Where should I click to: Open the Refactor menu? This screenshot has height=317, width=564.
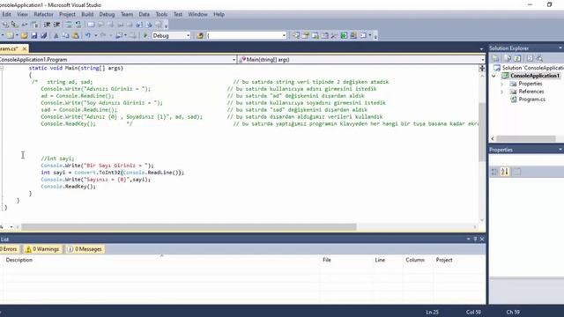pyautogui.click(x=43, y=14)
